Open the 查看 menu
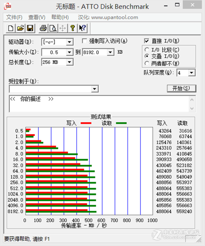The image size is (205, 246). [36, 17]
